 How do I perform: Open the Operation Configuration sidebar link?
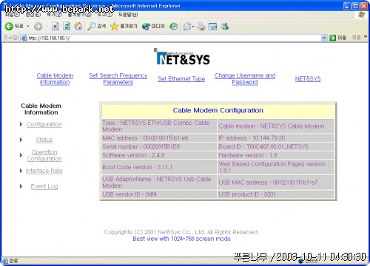(x=44, y=155)
